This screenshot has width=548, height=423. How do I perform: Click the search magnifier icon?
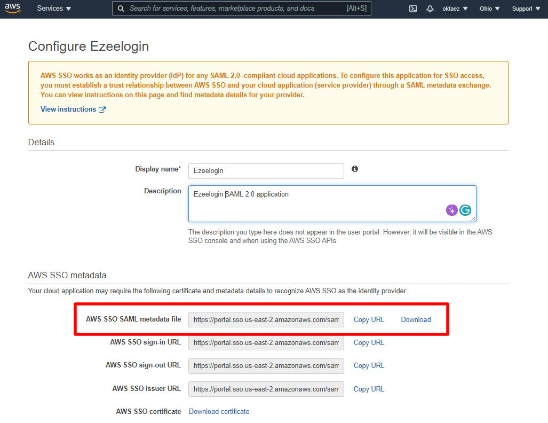coord(121,9)
